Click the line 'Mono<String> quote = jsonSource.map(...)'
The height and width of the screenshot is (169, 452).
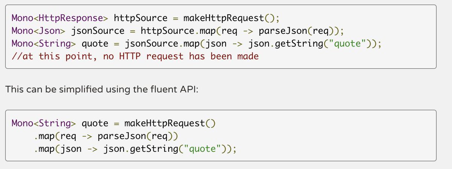(x=197, y=44)
